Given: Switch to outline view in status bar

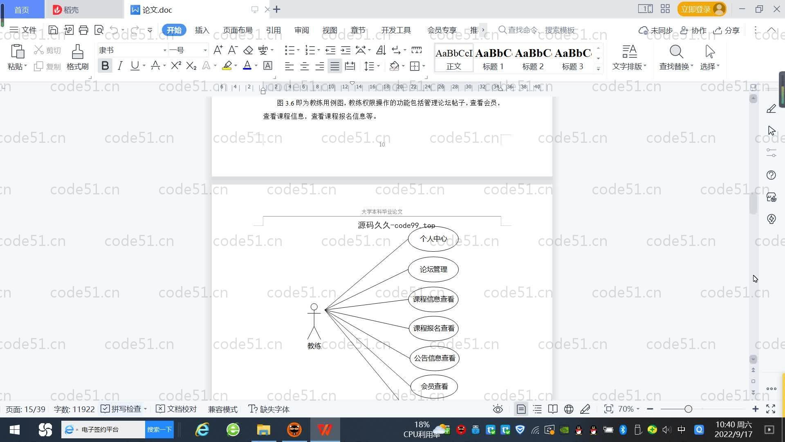Looking at the screenshot, I should click(x=537, y=409).
